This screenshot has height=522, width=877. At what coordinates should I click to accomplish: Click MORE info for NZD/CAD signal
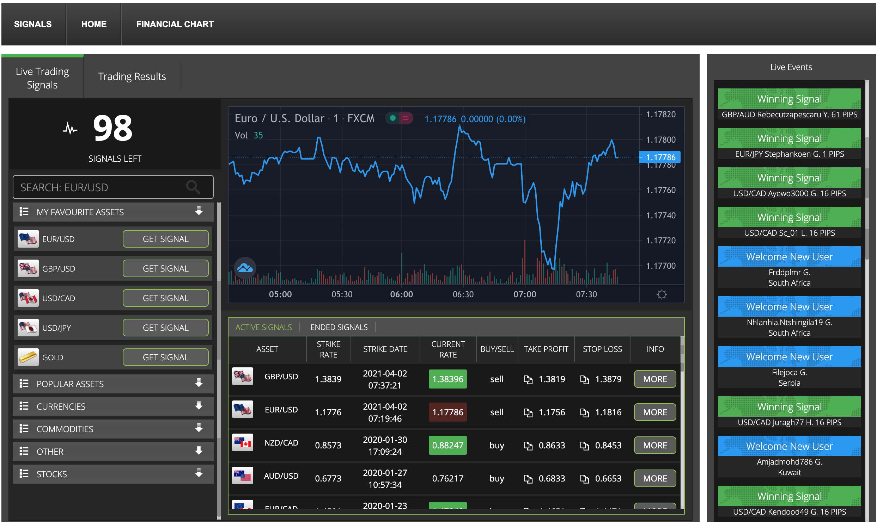click(655, 446)
